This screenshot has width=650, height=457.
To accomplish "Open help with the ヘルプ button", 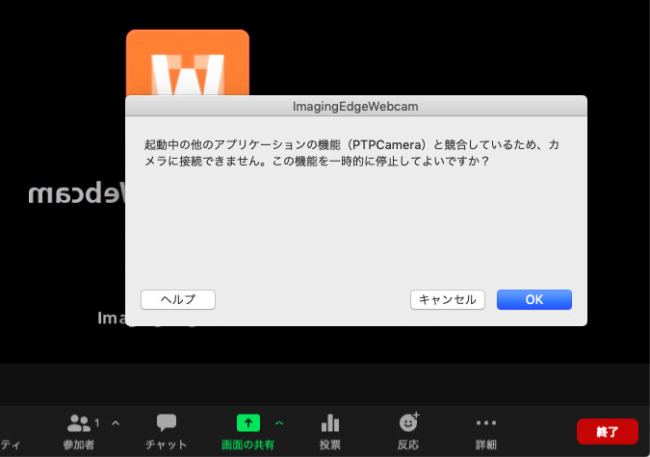I will click(x=178, y=299).
